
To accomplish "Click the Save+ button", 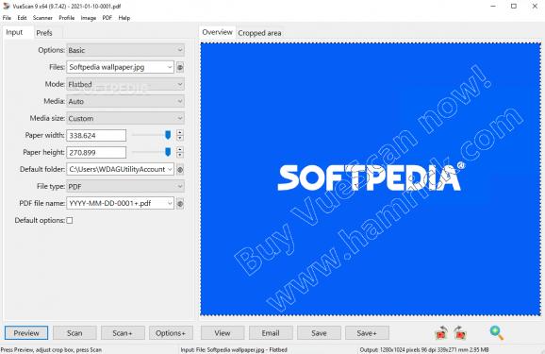I will 367,333.
